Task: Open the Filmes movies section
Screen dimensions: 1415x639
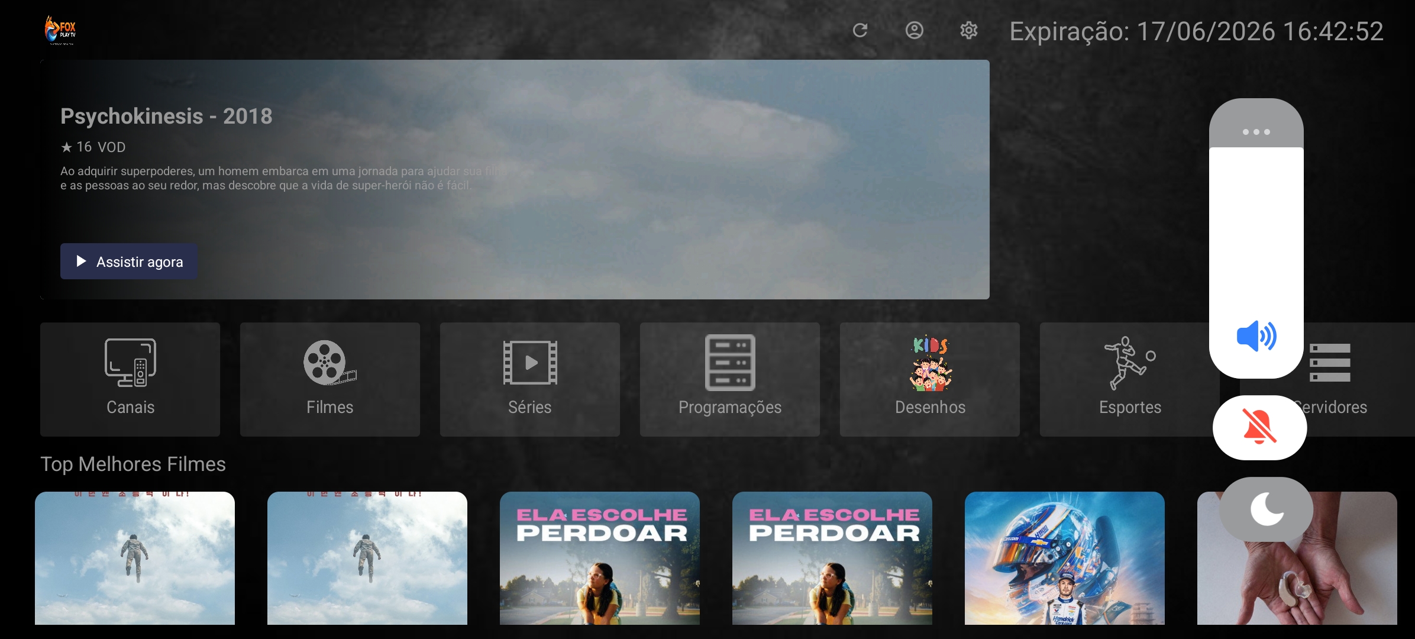Action: click(330, 379)
